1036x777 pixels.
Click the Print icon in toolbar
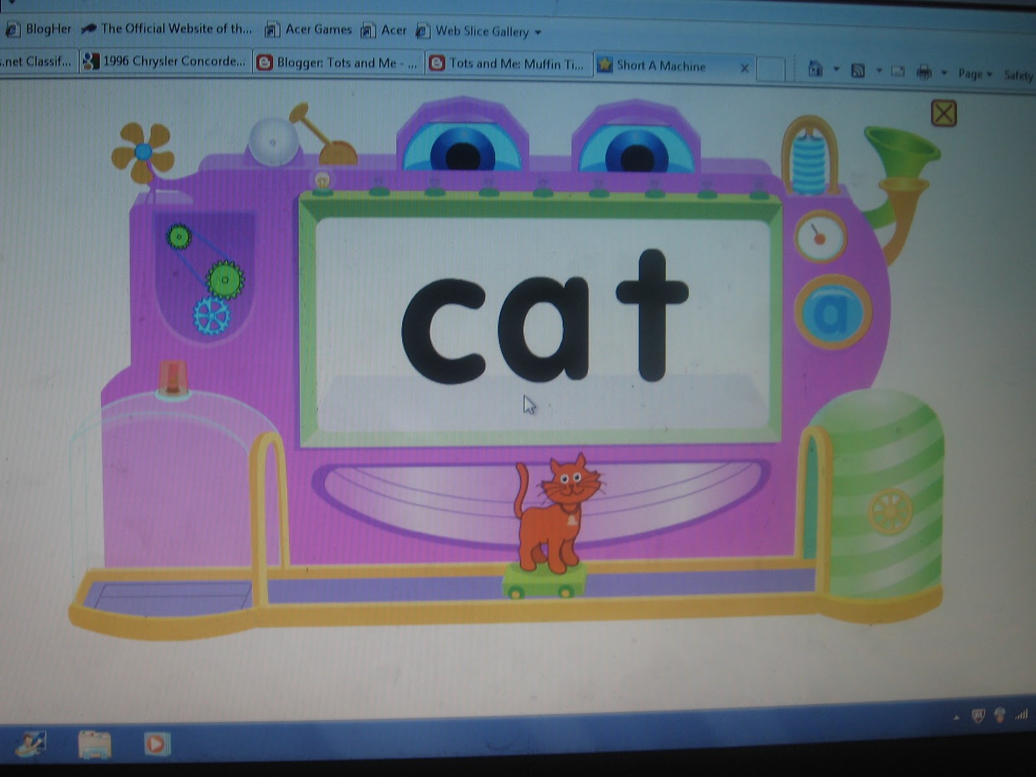click(924, 72)
